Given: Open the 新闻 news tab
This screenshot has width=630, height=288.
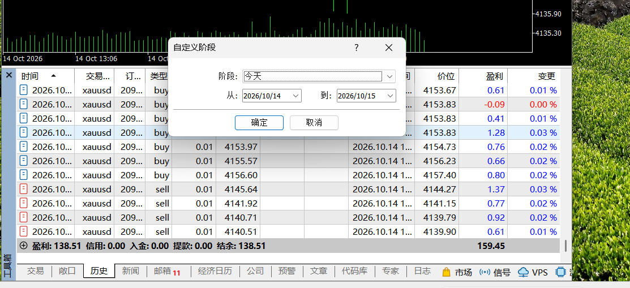Looking at the screenshot, I should click(x=131, y=271).
